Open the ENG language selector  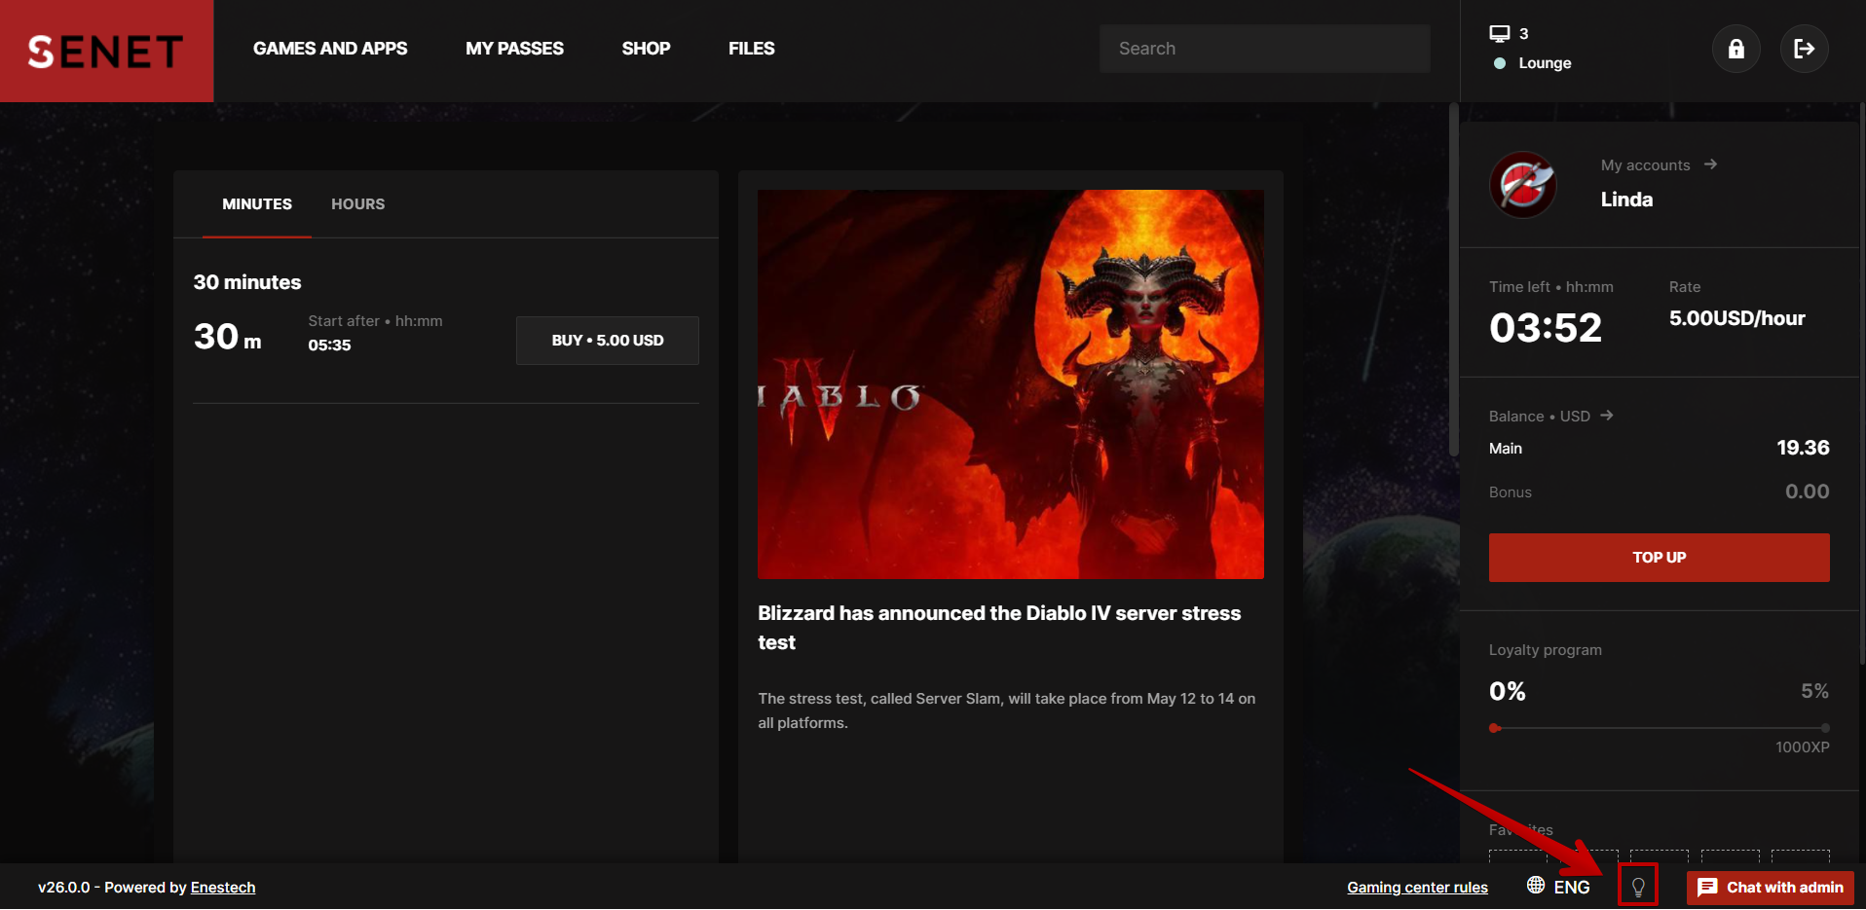coord(1571,887)
